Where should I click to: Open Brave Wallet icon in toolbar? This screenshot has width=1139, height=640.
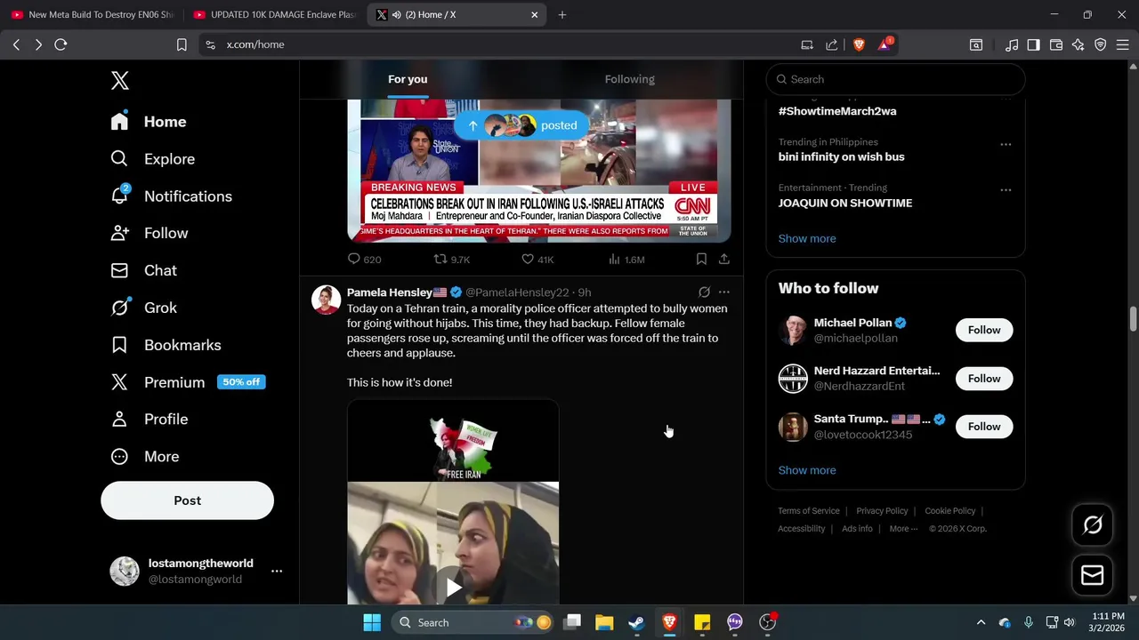pyautogui.click(x=1056, y=44)
